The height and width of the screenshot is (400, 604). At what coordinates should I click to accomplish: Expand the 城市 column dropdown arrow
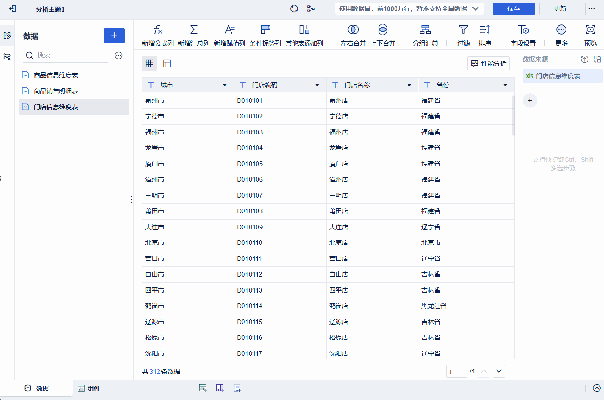[x=225, y=85]
